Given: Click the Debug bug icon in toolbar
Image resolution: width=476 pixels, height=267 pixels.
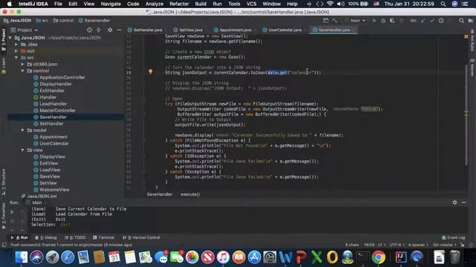Looking at the screenshot, I should coord(383,21).
